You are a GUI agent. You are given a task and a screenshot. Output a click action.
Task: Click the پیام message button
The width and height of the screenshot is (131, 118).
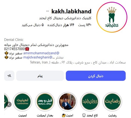click(x=40, y=76)
